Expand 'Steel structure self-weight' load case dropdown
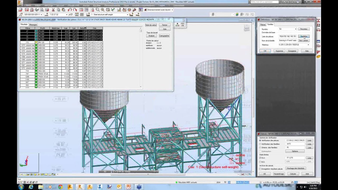The height and width of the screenshot is (190, 338). click(x=128, y=15)
